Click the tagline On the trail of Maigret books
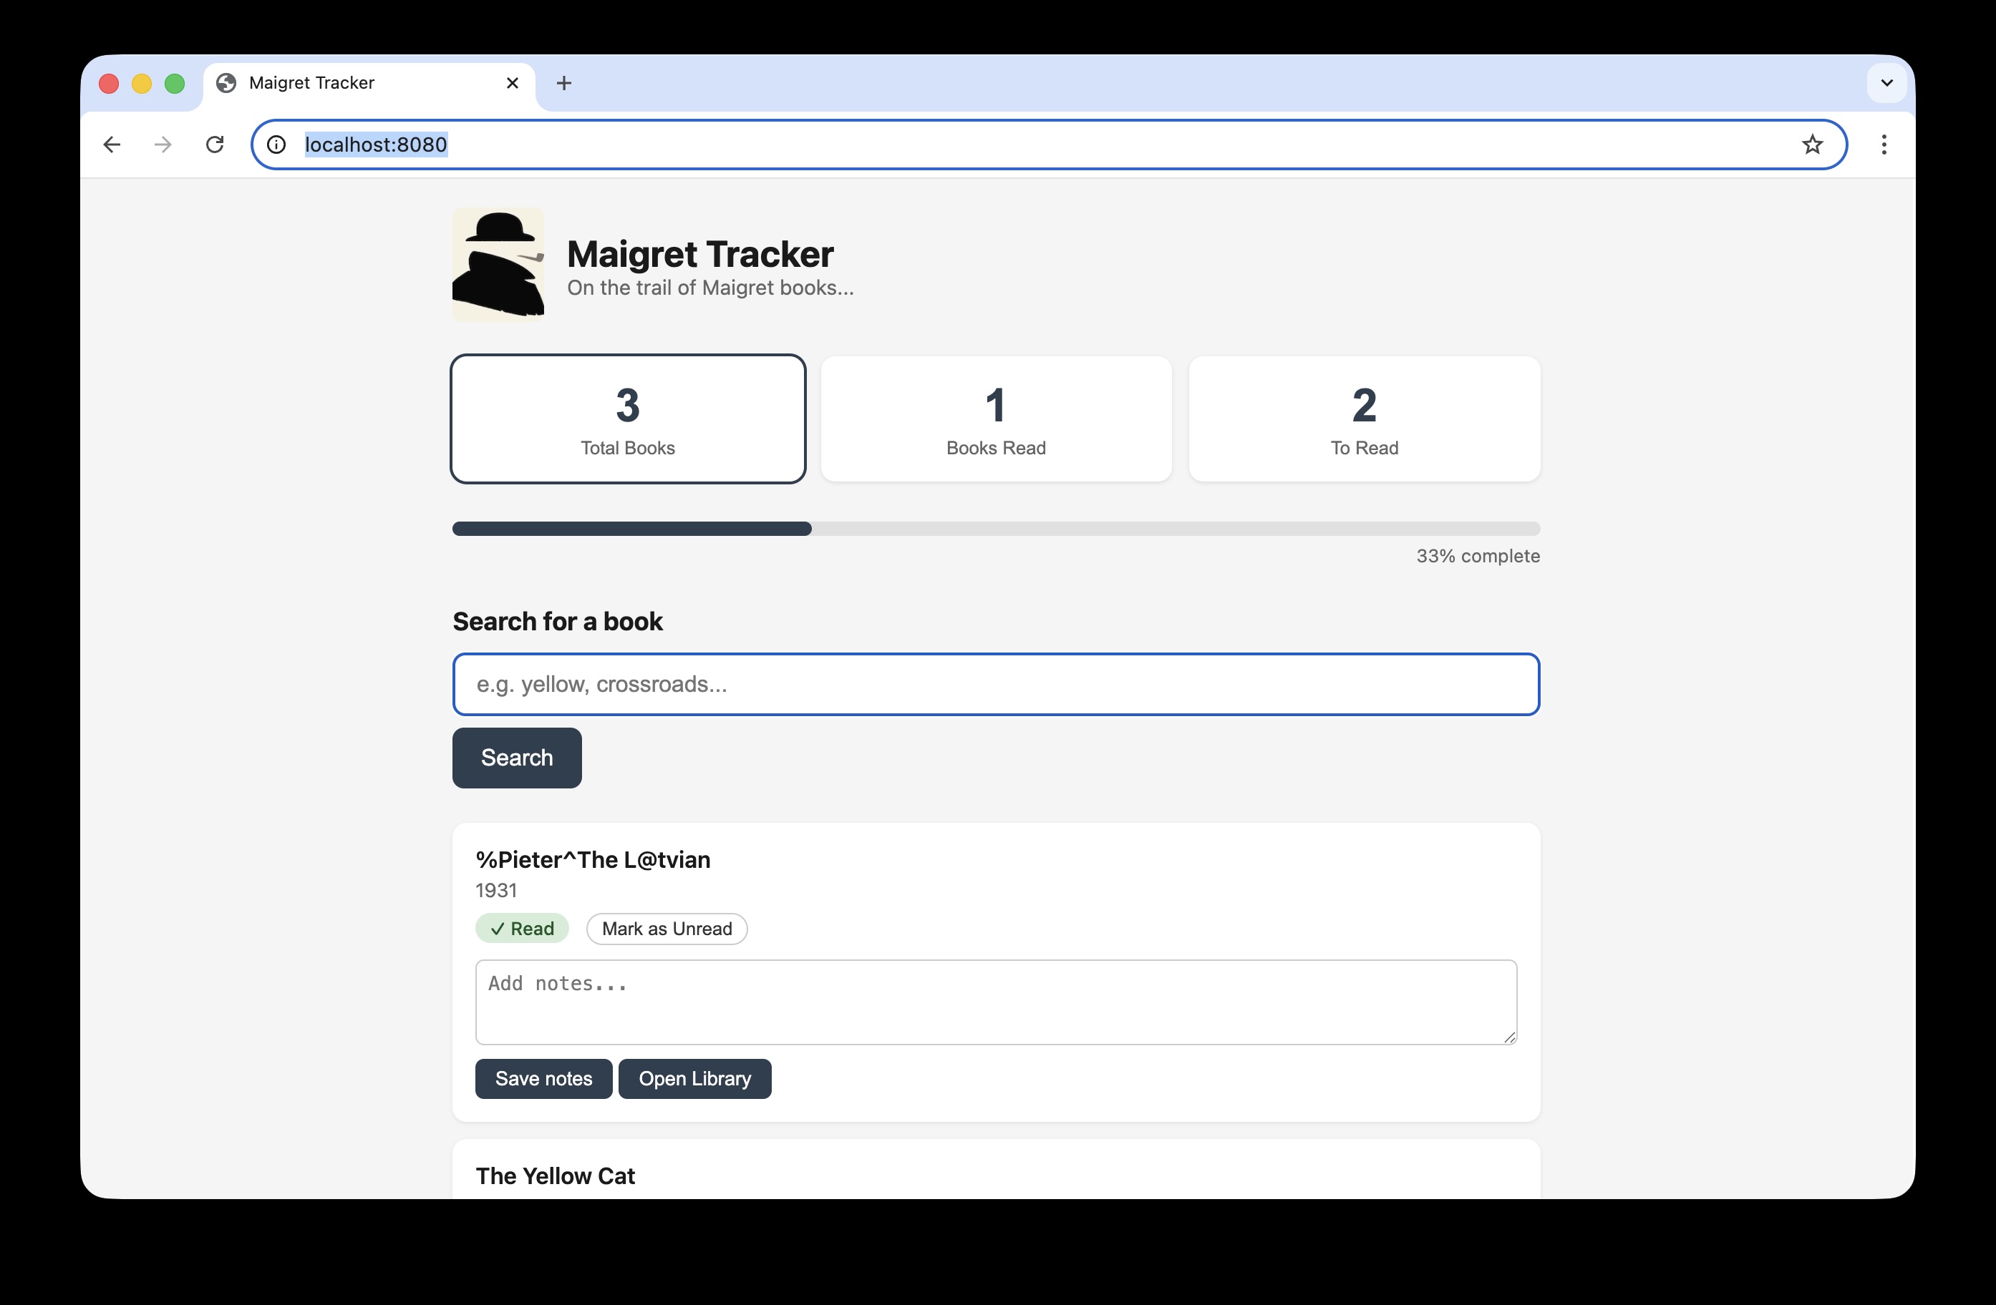The height and width of the screenshot is (1305, 1996). point(710,288)
